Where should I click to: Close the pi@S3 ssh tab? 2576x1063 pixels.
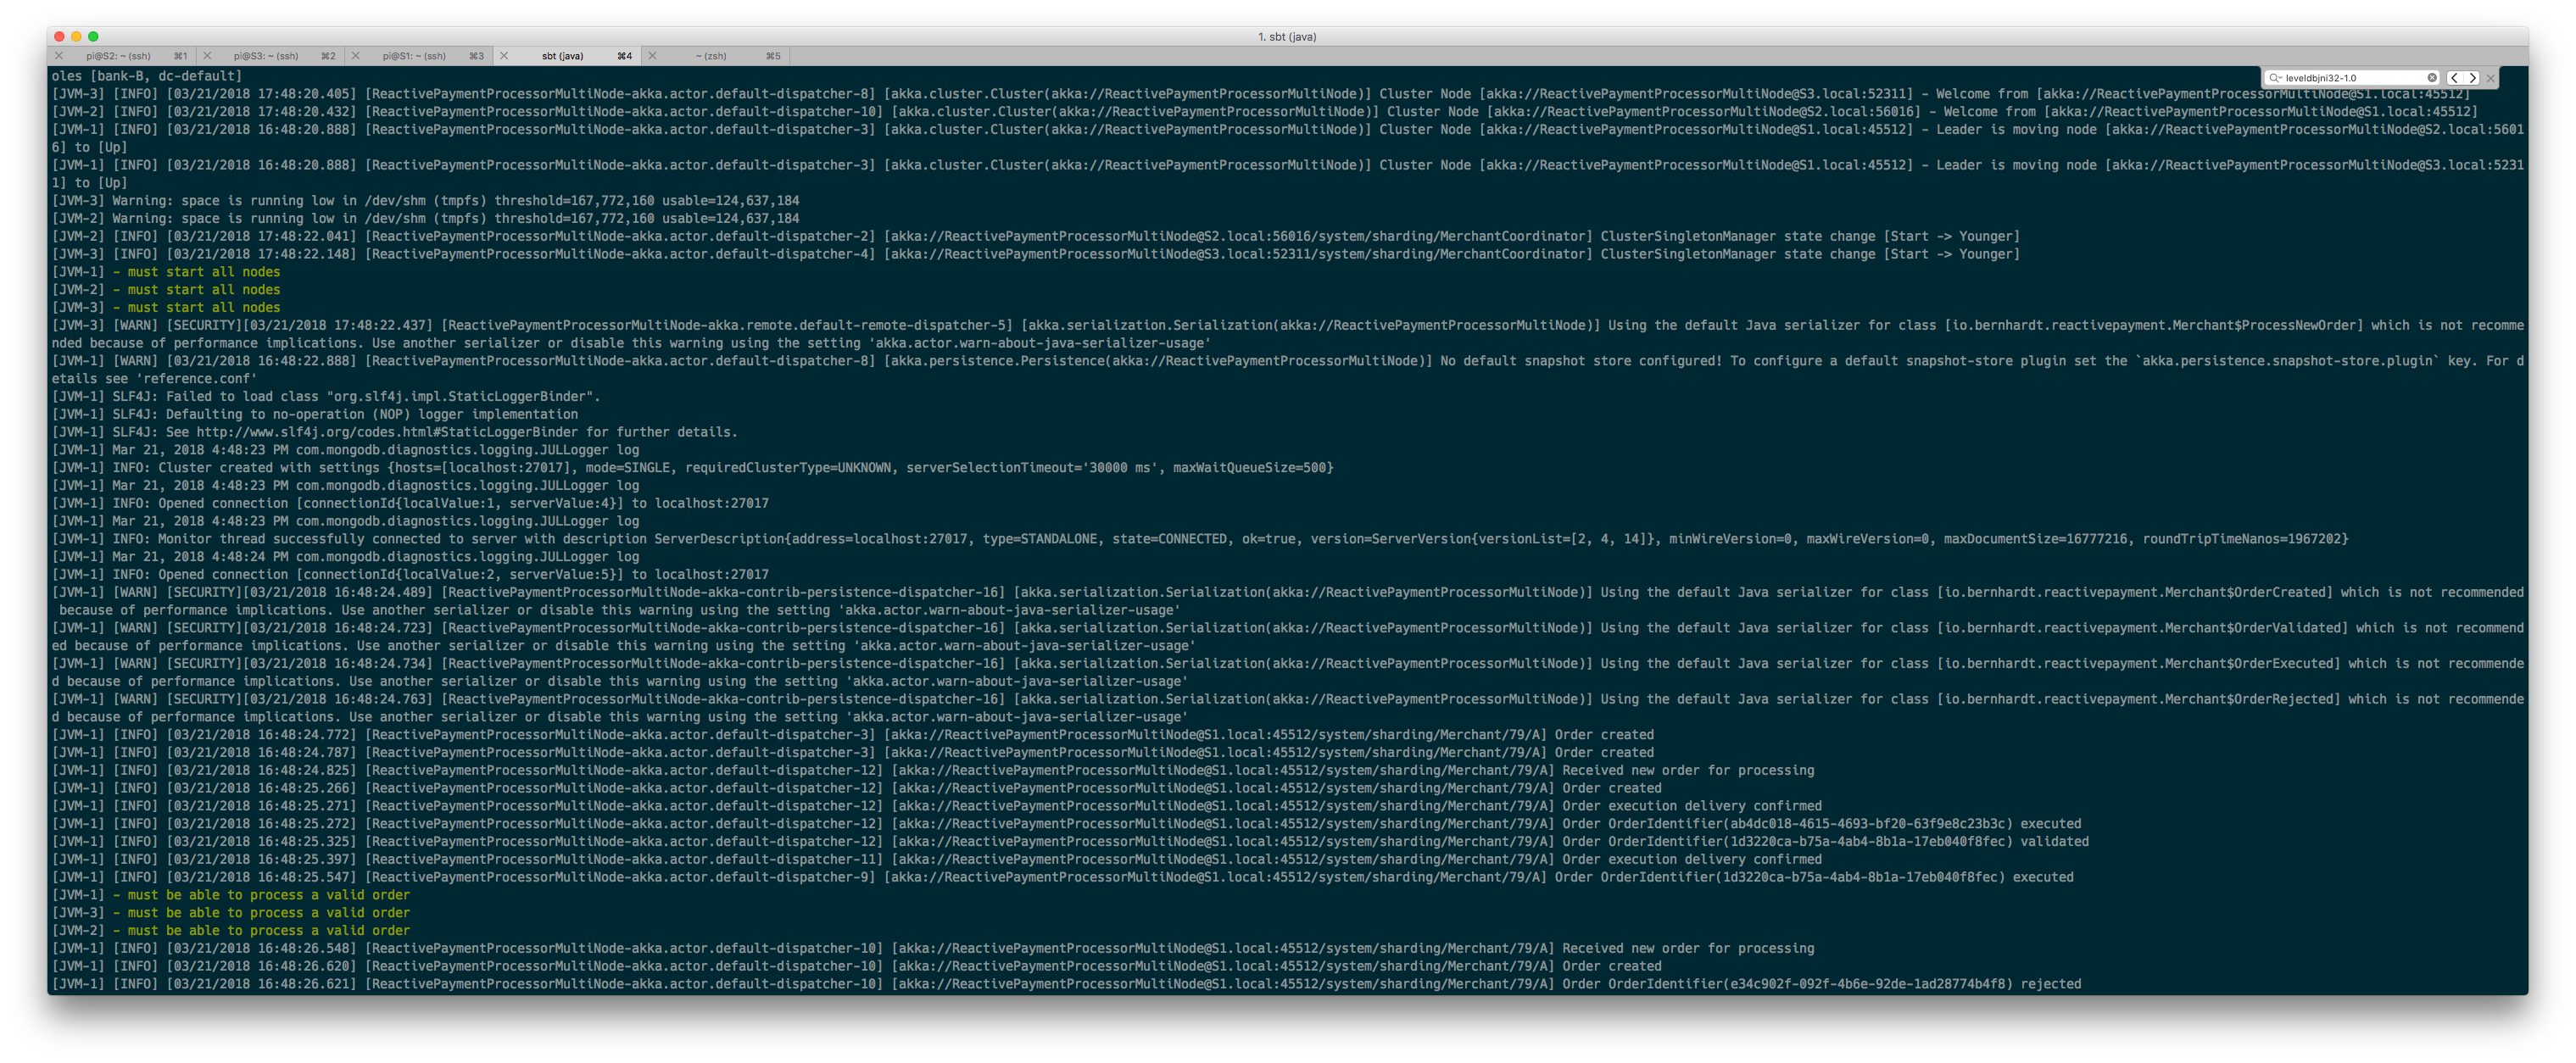207,56
